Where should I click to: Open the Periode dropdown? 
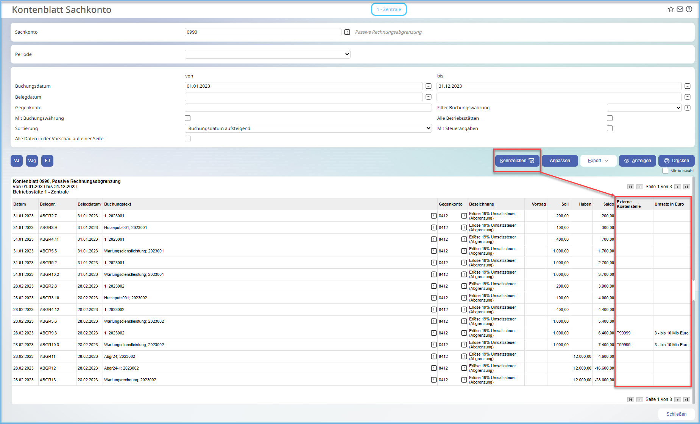(x=267, y=54)
